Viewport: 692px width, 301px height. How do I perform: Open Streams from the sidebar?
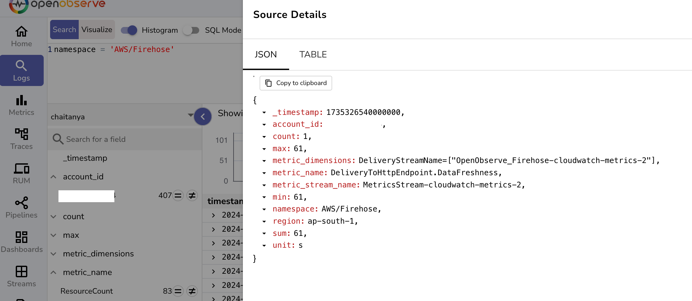(22, 276)
